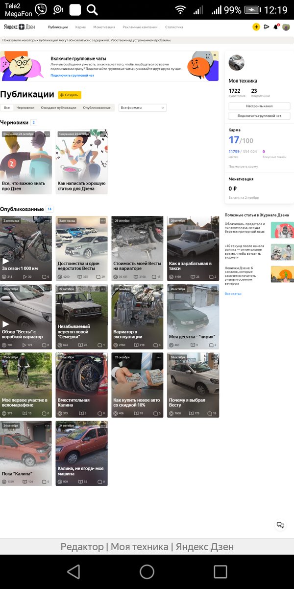The width and height of the screenshot is (294, 589).
Task: Open the messages icon next to the bell
Action: tap(266, 27)
